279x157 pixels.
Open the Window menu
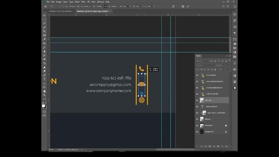(100, 2)
